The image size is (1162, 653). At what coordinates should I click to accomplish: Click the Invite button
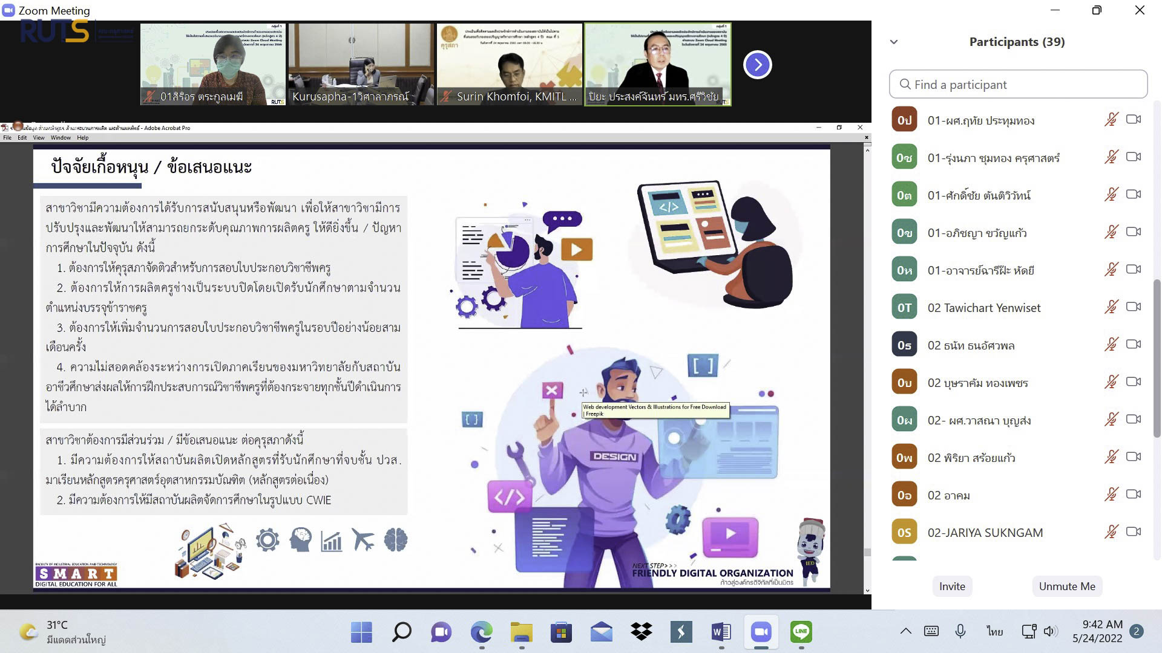952,586
